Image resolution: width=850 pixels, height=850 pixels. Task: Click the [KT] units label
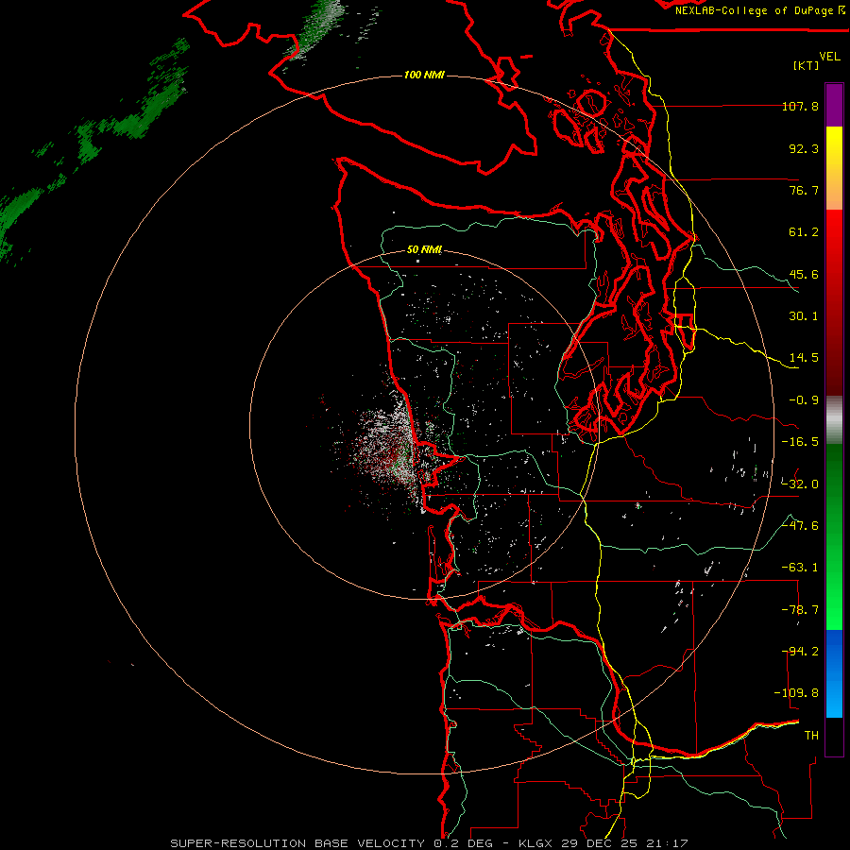pyautogui.click(x=807, y=65)
